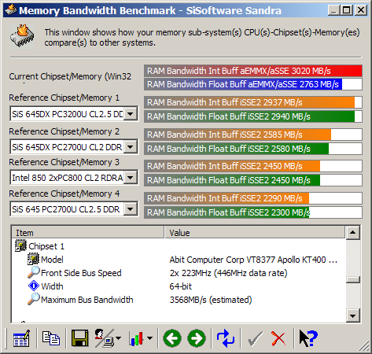
Task: Maximize the Sandra benchmark window
Action: (347, 10)
